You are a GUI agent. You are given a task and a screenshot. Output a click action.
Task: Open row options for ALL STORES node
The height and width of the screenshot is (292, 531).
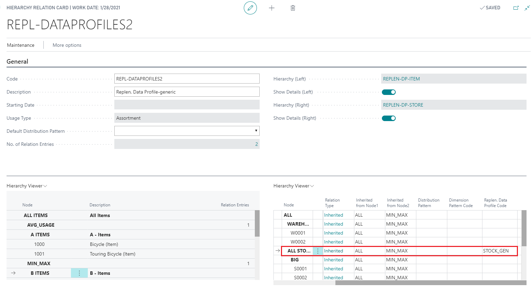(317, 251)
